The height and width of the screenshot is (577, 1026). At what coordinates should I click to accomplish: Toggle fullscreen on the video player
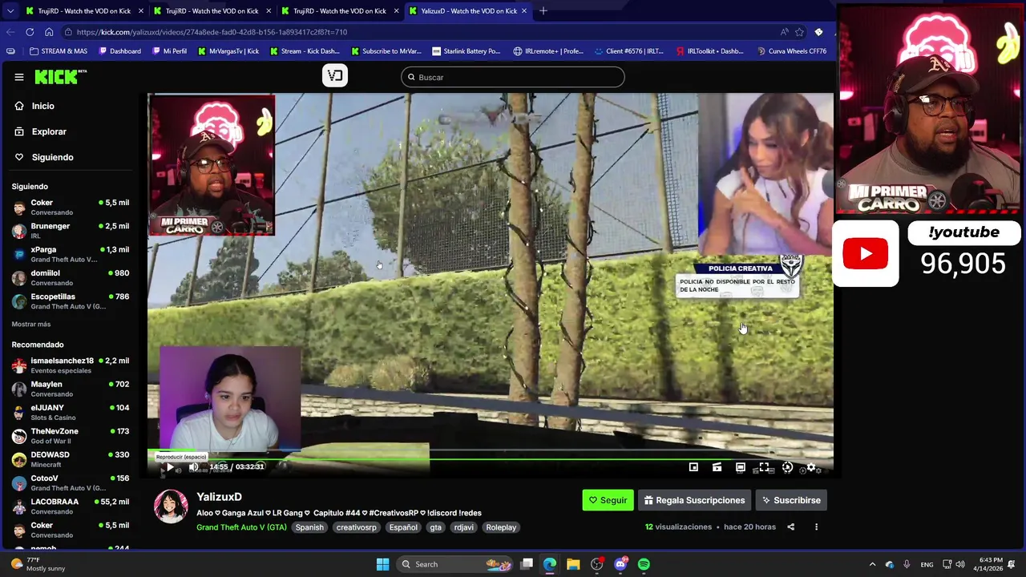tap(764, 467)
